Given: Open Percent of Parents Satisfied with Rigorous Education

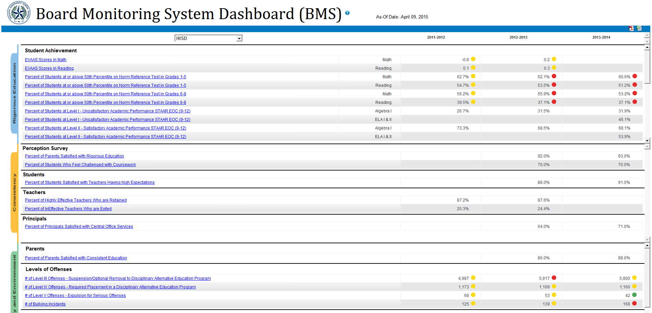Looking at the screenshot, I should [x=74, y=156].
